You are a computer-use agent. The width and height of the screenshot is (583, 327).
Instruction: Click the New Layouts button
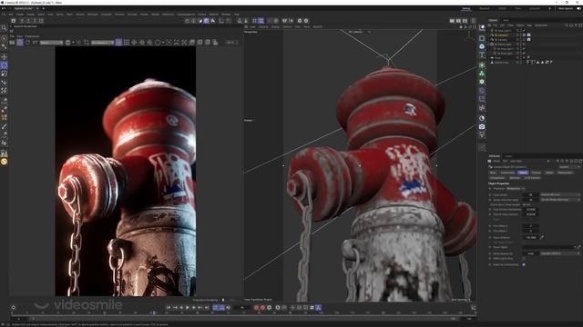pos(566,8)
